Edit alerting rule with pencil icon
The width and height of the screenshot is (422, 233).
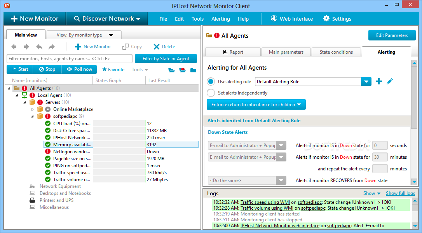pos(389,81)
